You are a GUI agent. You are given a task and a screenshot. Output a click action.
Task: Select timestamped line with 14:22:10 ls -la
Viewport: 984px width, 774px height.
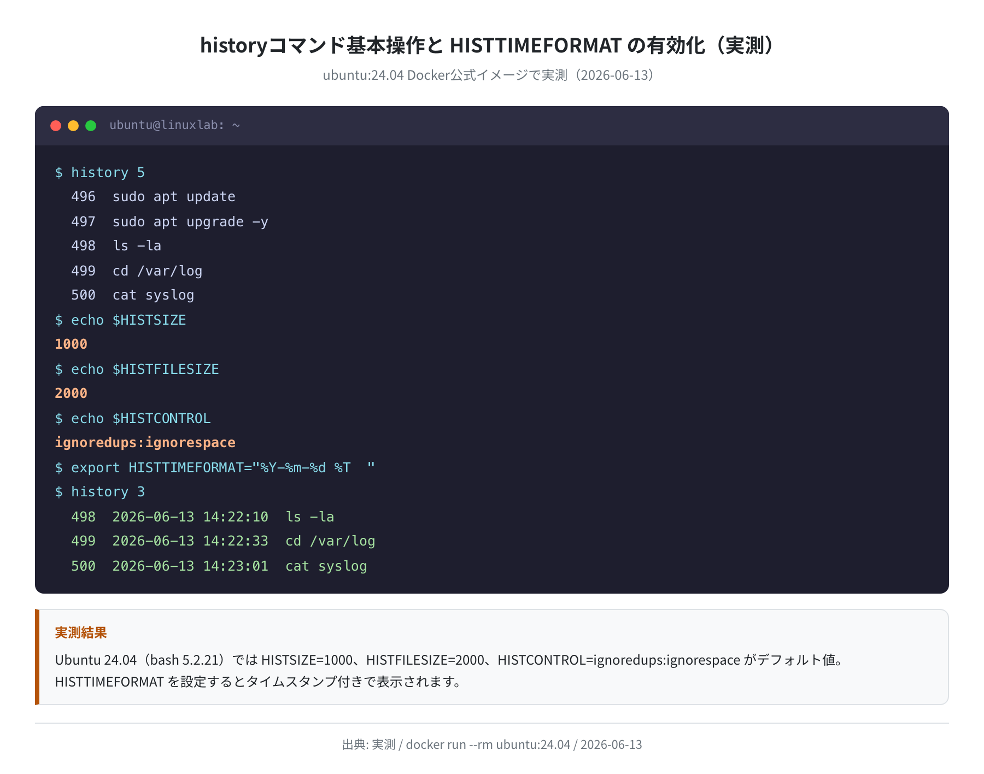(203, 517)
